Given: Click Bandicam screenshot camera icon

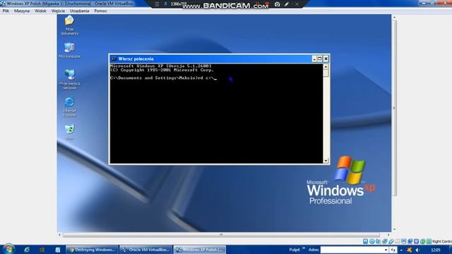Looking at the screenshot, I should (277, 4).
